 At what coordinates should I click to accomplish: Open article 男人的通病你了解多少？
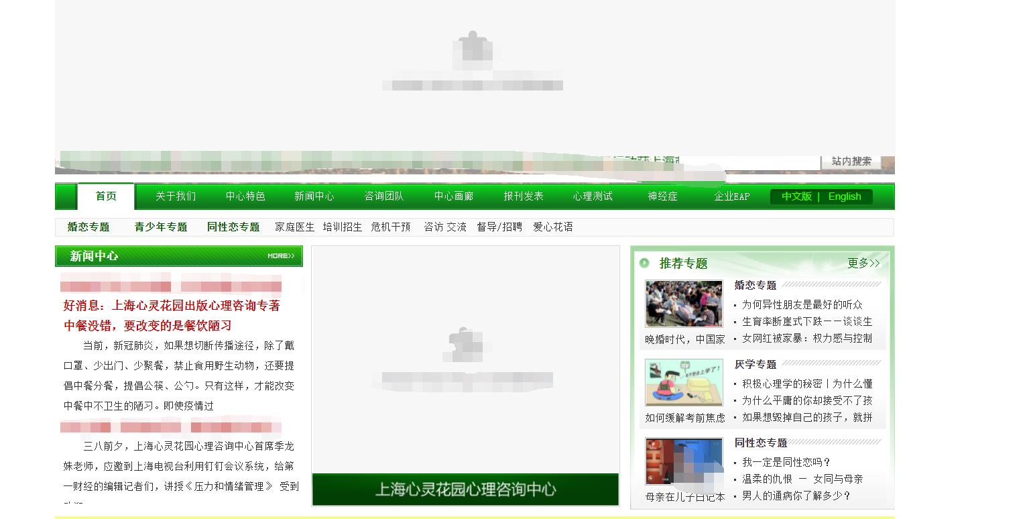[796, 496]
